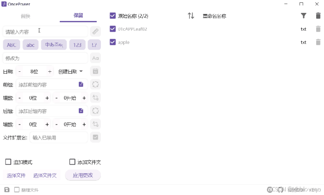Click the 原始名称 (2/2) column header
Screen dimensions: 324x195
tap(133, 16)
